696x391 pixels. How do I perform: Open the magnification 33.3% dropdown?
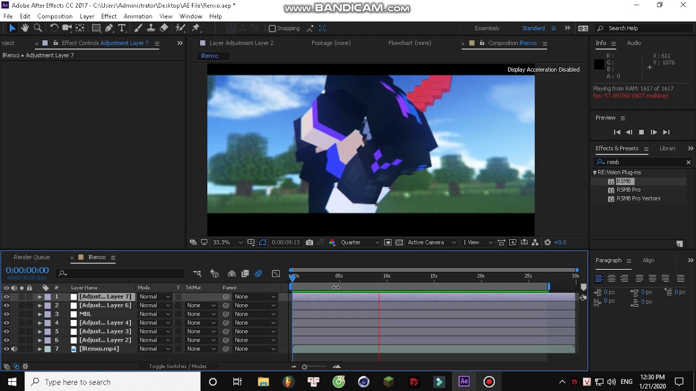[x=228, y=243]
